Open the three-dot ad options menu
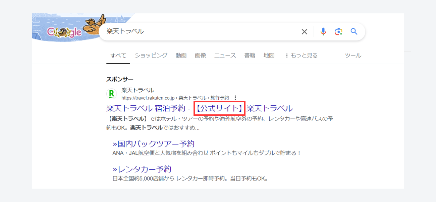Image resolution: width=436 pixels, height=202 pixels. (x=235, y=98)
